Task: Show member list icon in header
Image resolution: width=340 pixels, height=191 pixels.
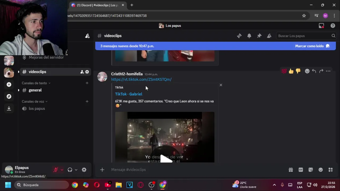Action: click(269, 36)
